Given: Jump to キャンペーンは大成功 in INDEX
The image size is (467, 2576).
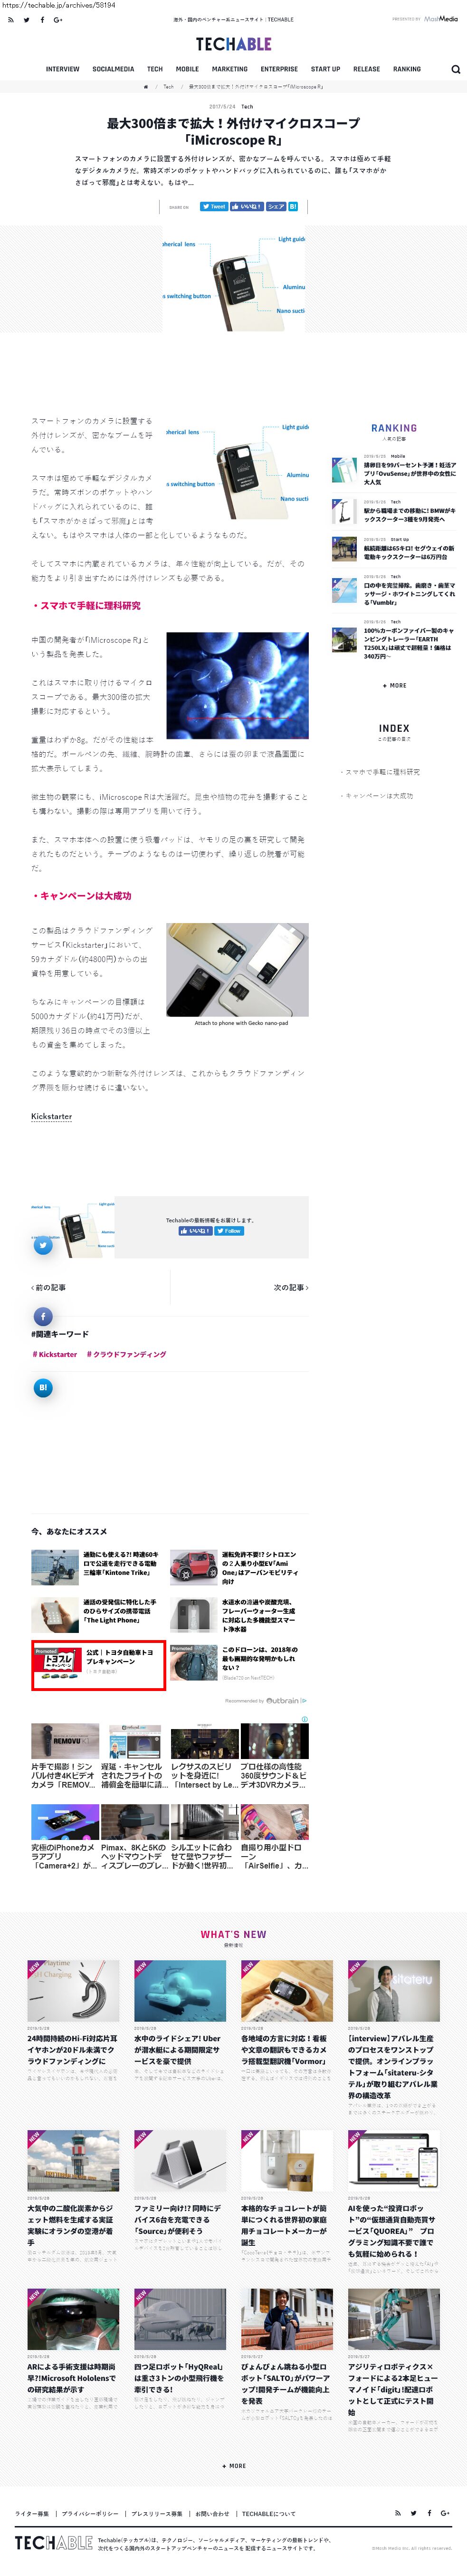Looking at the screenshot, I should tap(378, 796).
